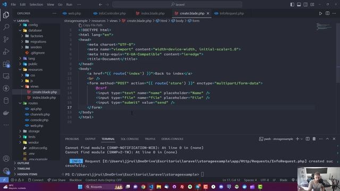The height and width of the screenshot is (191, 340).
Task: Toggle Secondary Side Bar layout button
Action: coord(305,5)
